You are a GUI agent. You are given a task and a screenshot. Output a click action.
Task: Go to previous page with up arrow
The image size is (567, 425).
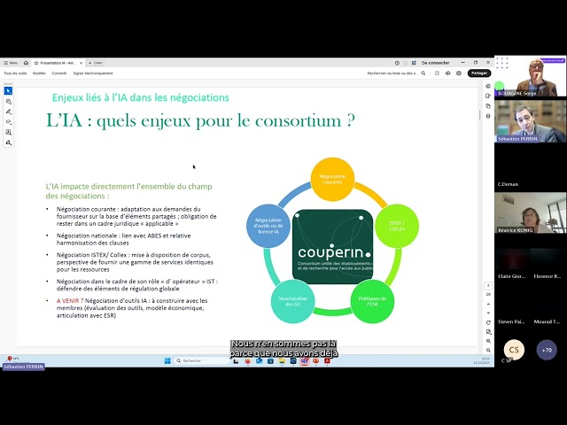(x=488, y=304)
